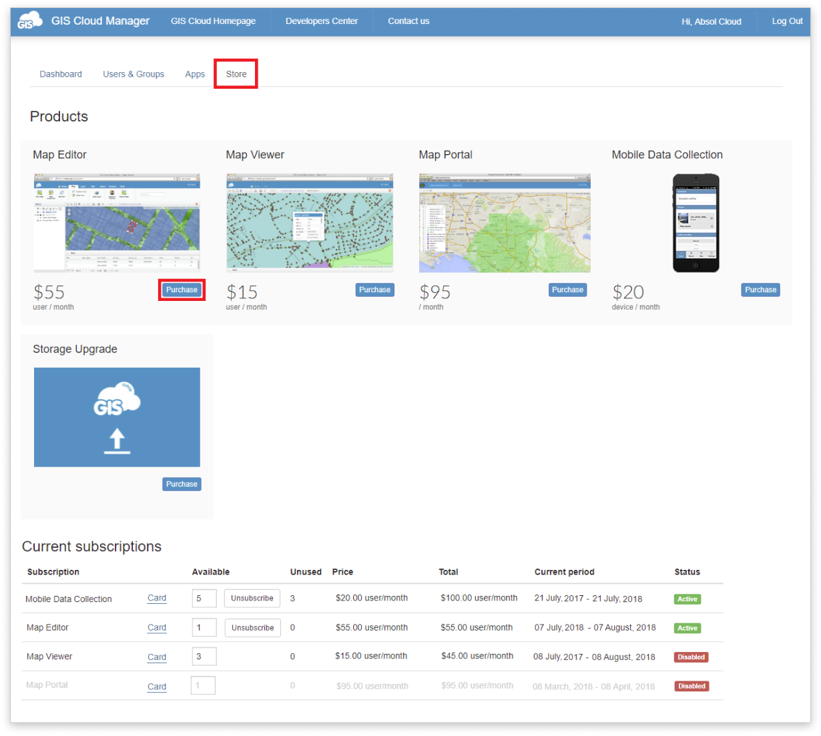The image size is (821, 736).
Task: Switch to the Dashboard tab
Action: click(61, 73)
